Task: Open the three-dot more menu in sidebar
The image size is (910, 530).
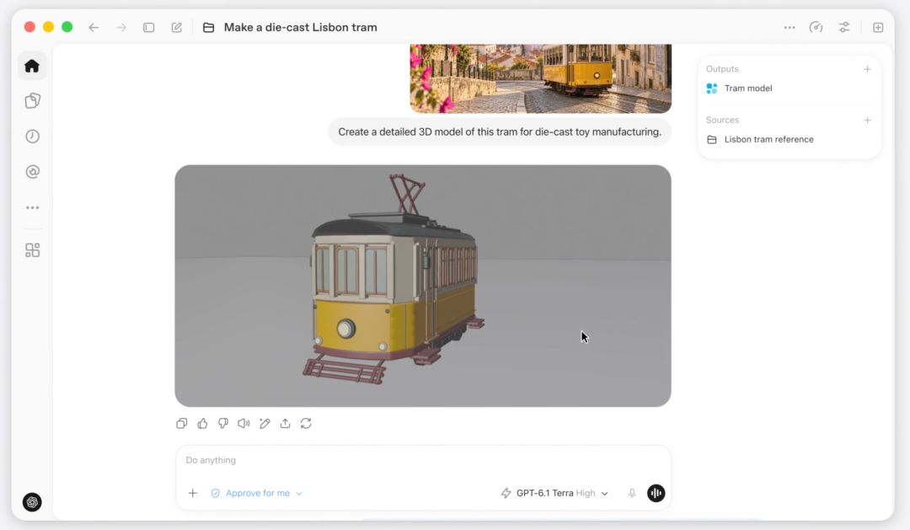Action: [x=33, y=207]
